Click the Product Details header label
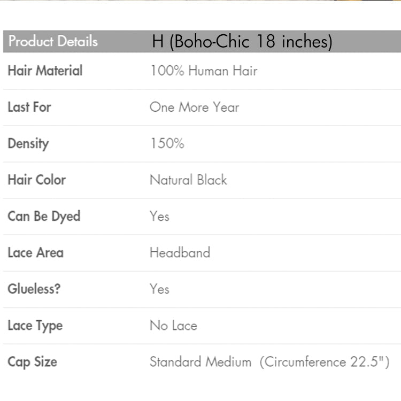The height and width of the screenshot is (401, 401). (x=53, y=41)
